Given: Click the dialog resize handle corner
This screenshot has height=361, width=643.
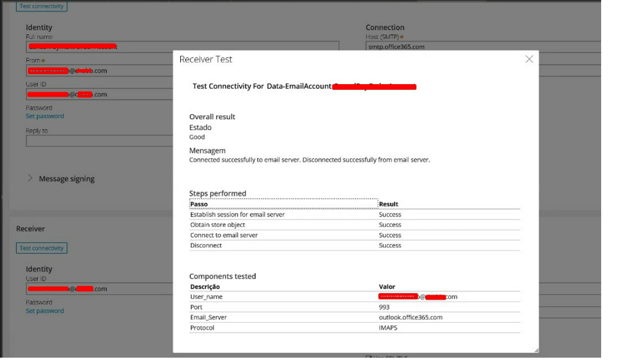Looking at the screenshot, I should pos(536,350).
